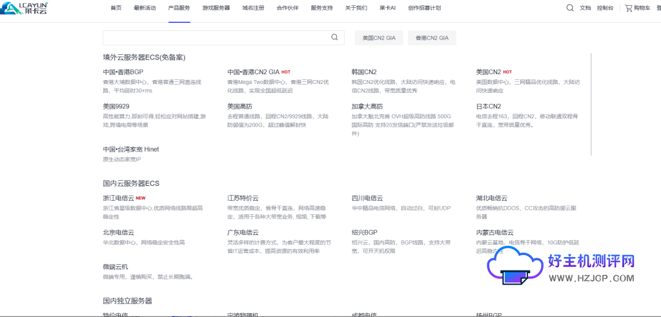
Task: Click the shopping cart icon
Action: click(x=629, y=8)
